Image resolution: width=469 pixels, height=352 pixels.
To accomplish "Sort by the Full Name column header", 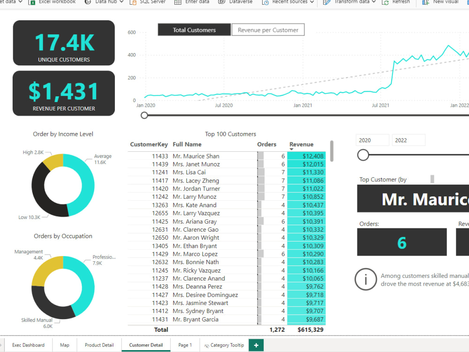I will pos(187,145).
